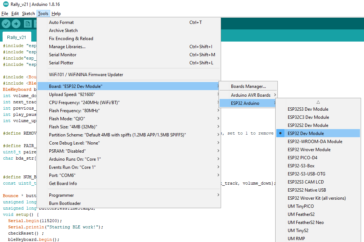This screenshot has width=364, height=242.
Task: Open WiFi101 / WiFiNINA Firmware Updater
Action: pos(129,75)
